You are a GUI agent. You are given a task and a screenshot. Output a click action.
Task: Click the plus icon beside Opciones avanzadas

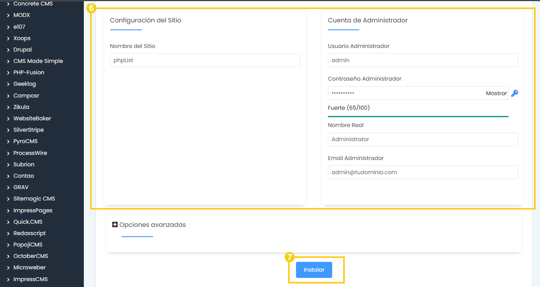pos(115,224)
